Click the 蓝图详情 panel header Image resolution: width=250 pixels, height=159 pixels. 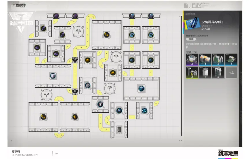(x=190, y=14)
